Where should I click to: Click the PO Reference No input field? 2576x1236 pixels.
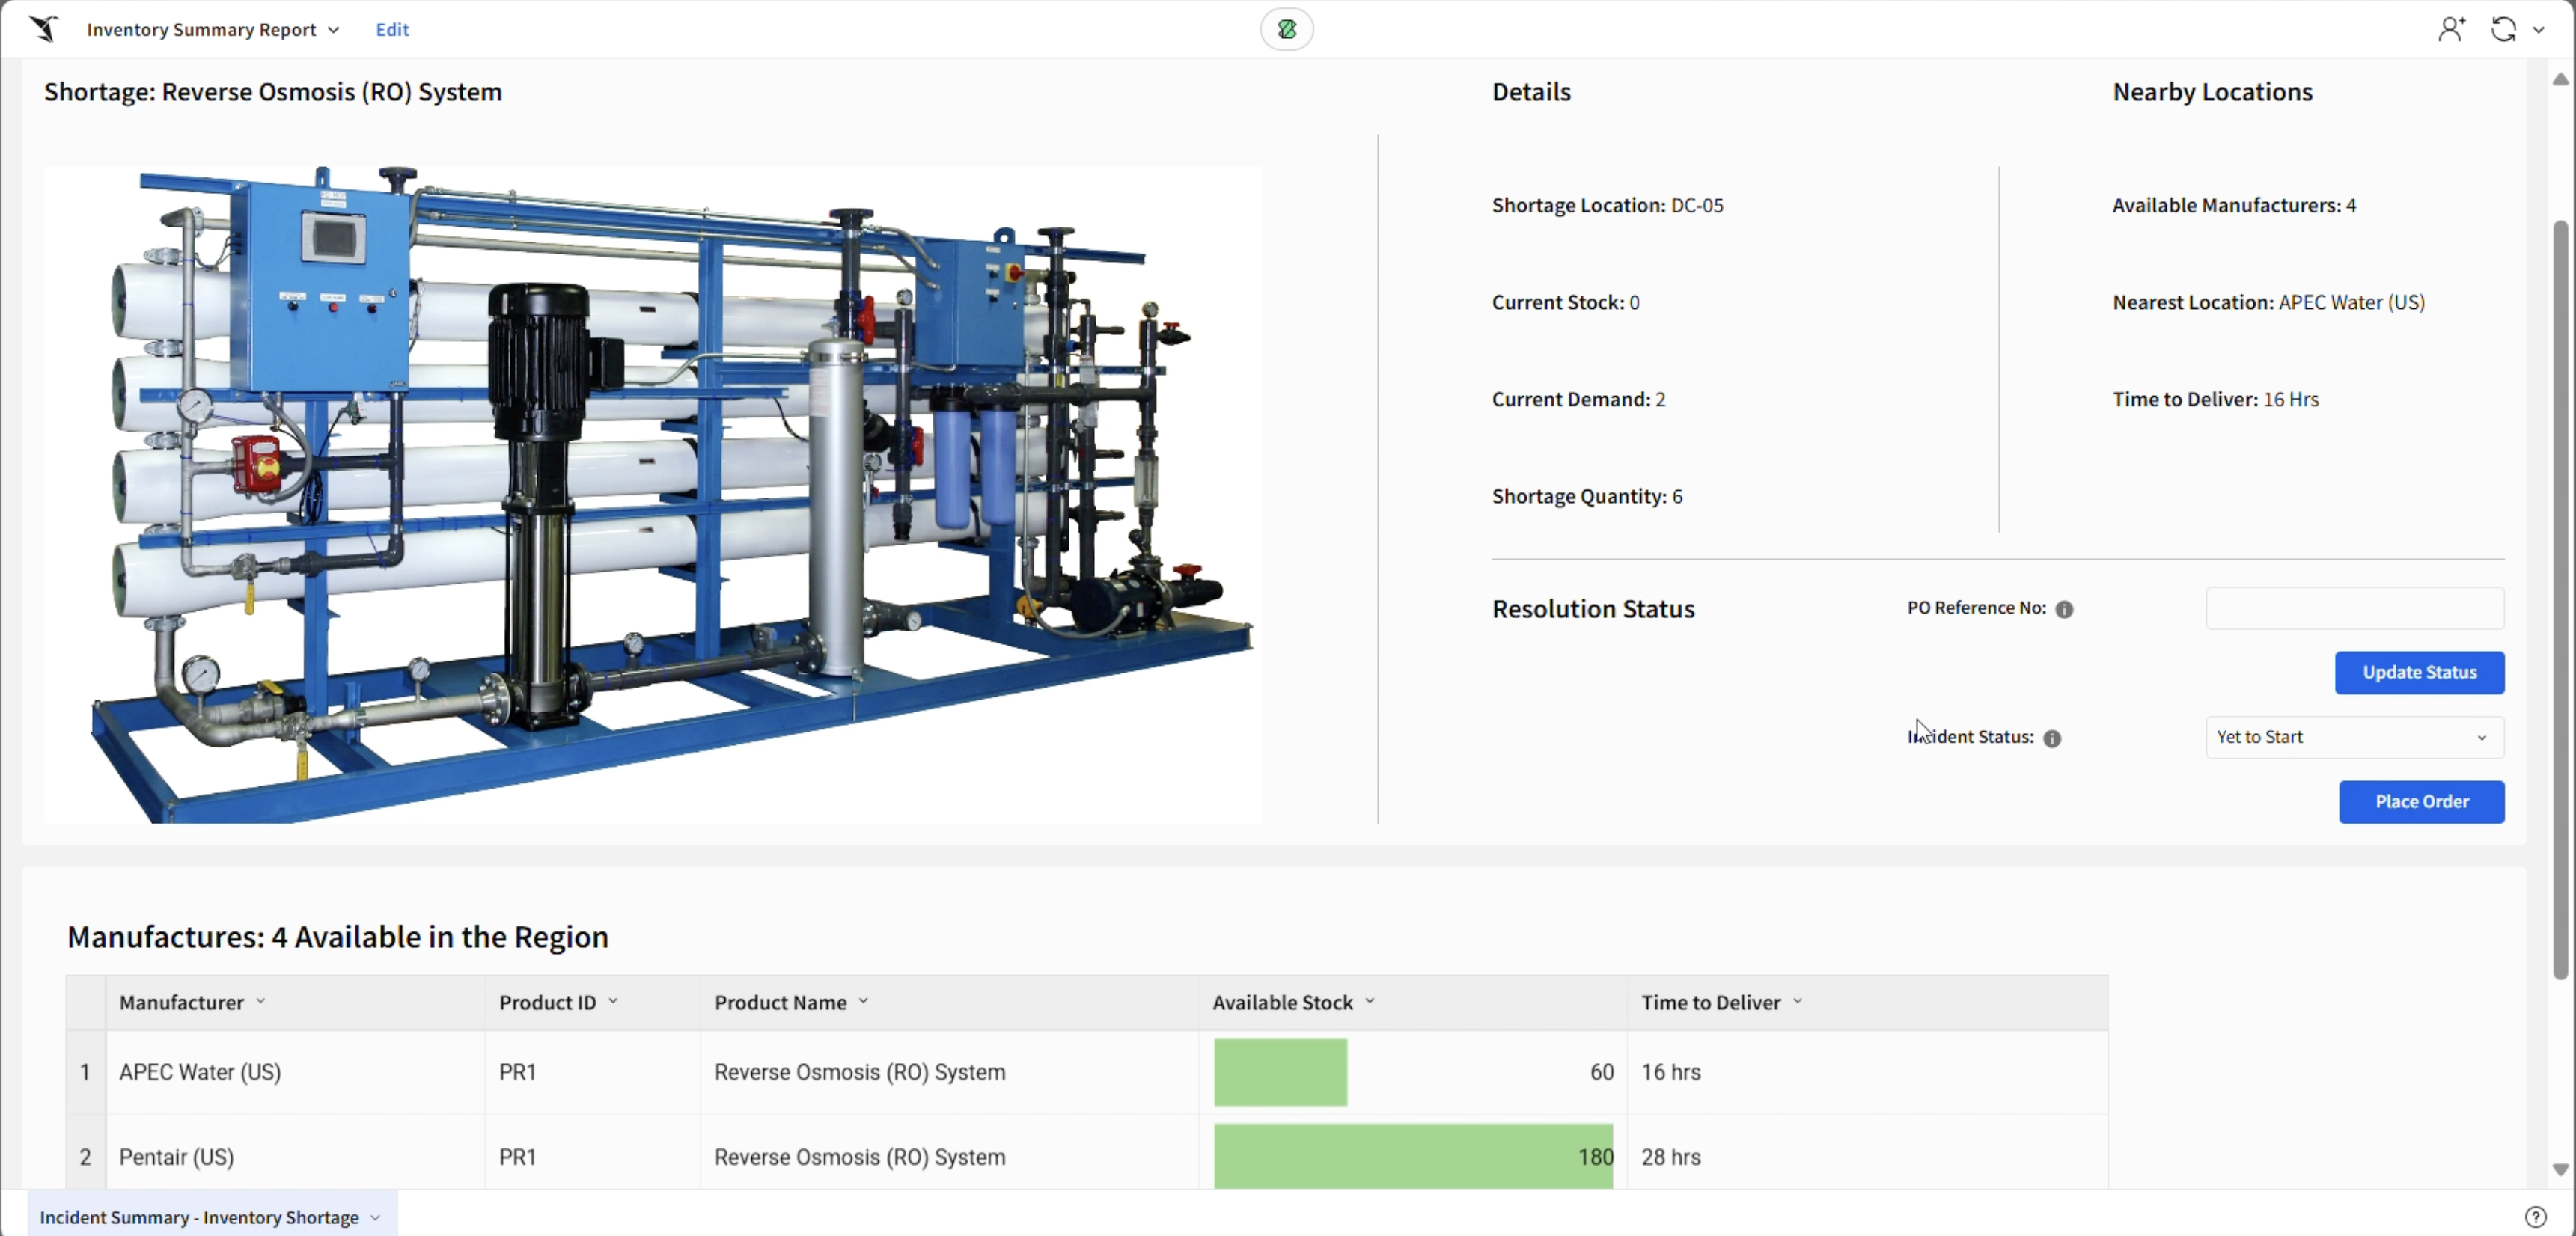coord(2354,608)
